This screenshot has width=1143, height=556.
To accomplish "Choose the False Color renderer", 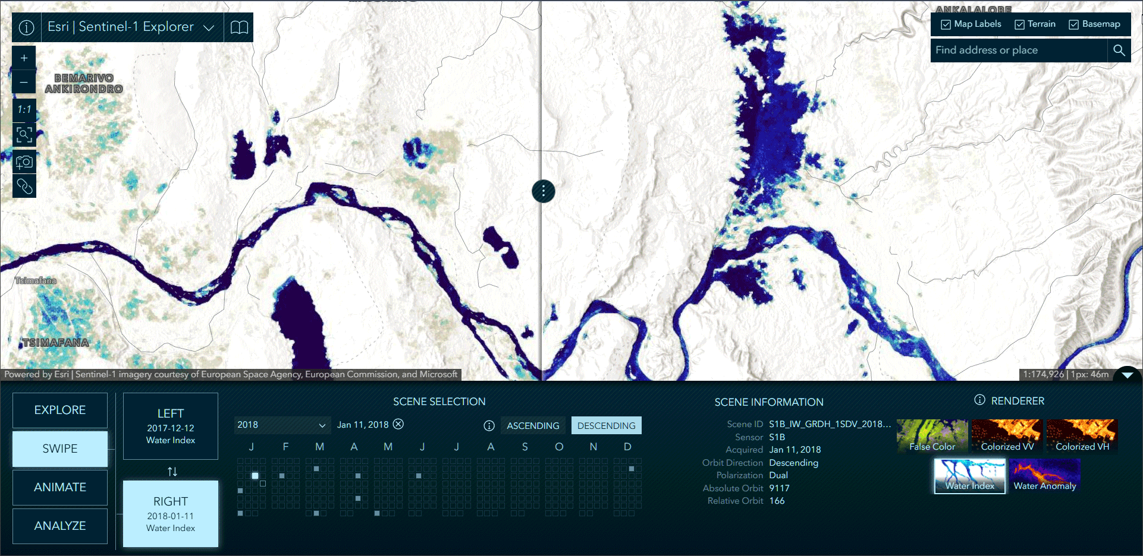I will click(x=932, y=435).
